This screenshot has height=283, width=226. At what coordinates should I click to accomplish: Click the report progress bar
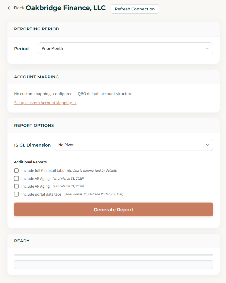pos(113,255)
